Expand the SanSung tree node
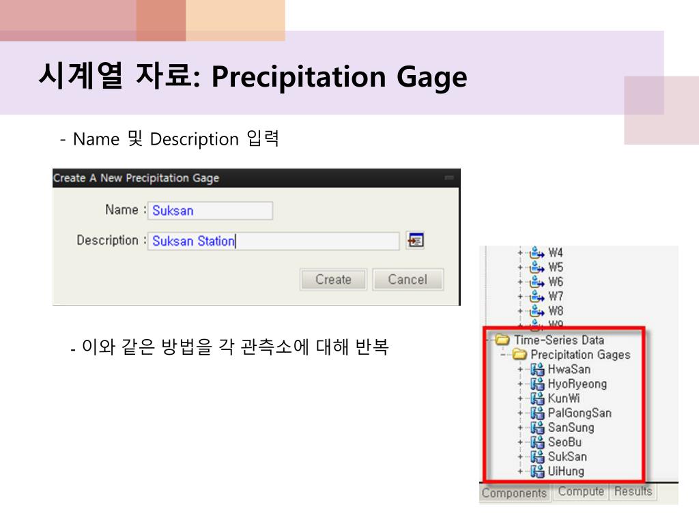 (x=520, y=428)
